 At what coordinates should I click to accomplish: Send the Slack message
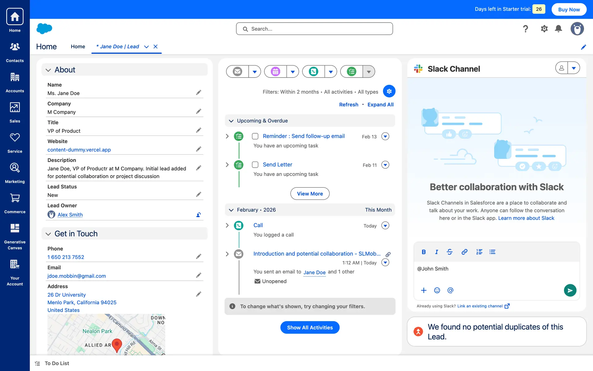[x=570, y=290]
